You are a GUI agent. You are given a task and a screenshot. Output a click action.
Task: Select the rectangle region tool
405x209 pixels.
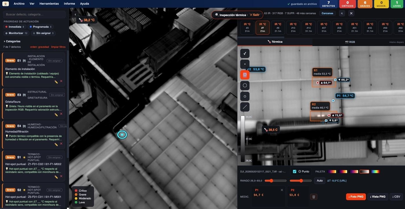[x=245, y=75]
